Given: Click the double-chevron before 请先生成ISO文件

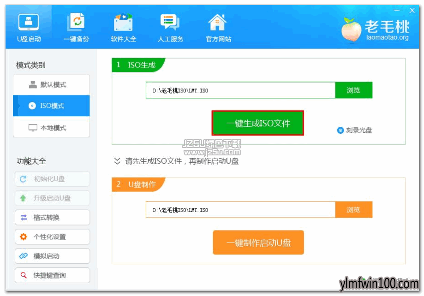Looking at the screenshot, I should pos(117,161).
